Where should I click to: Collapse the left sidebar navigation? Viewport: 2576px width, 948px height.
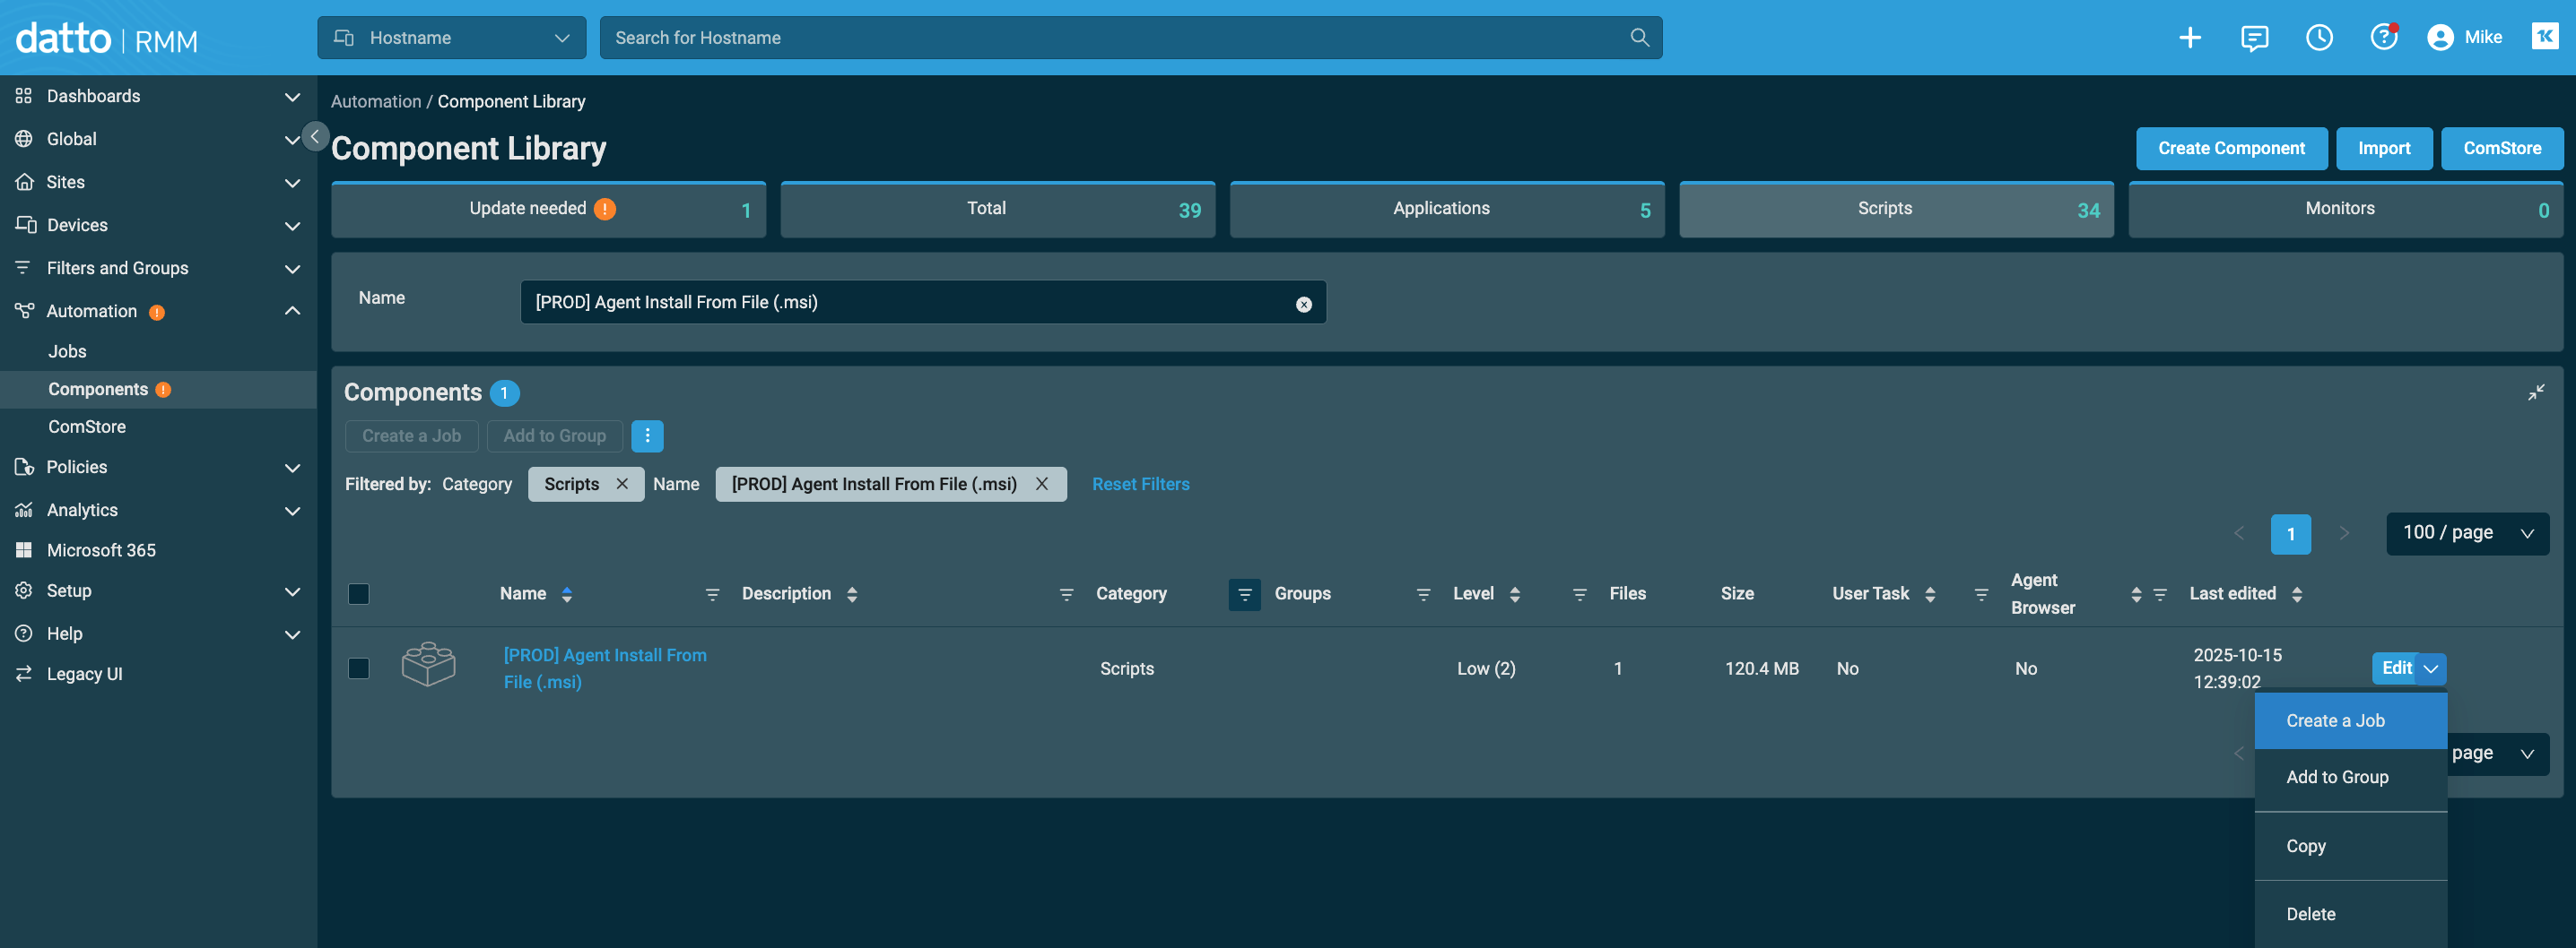click(315, 136)
